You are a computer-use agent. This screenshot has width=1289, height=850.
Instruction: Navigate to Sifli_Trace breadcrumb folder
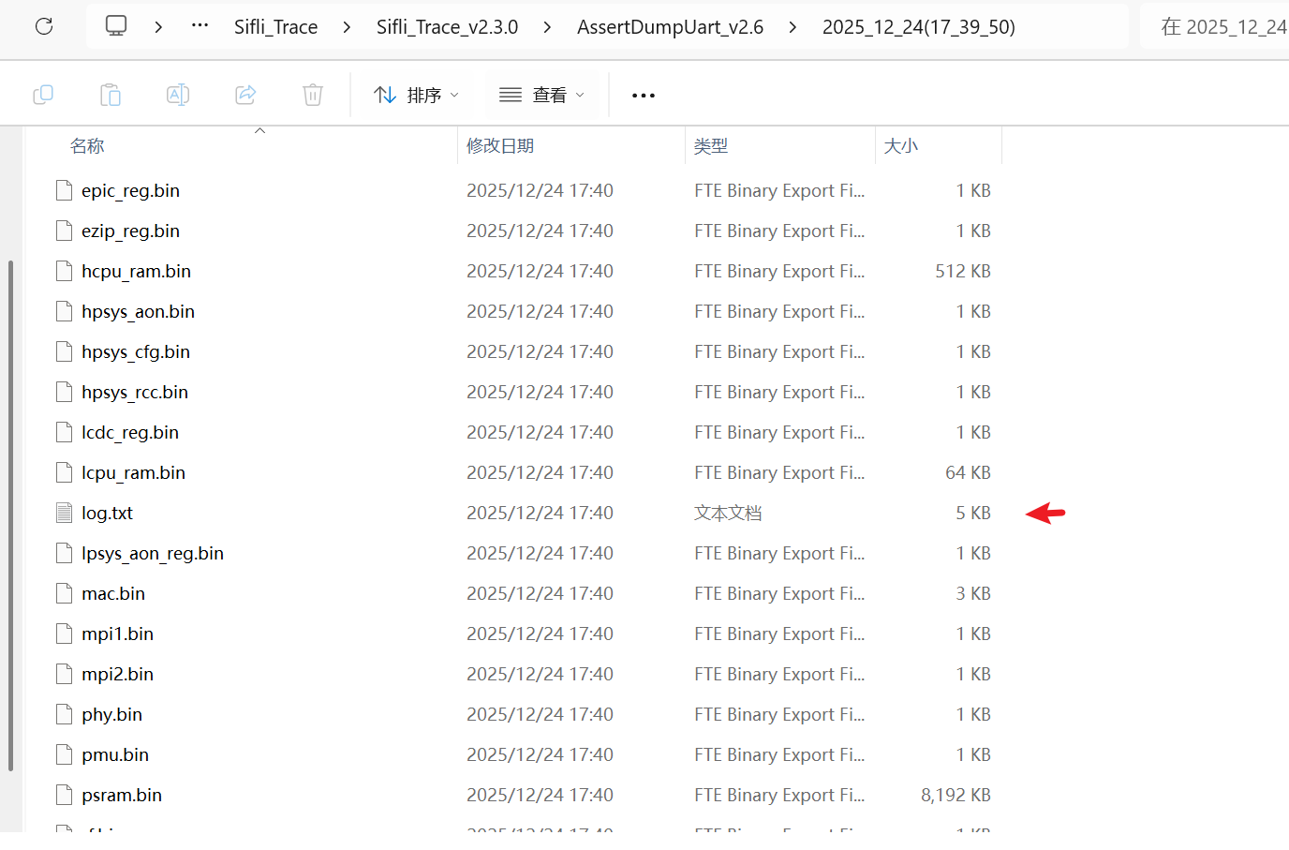coord(275,27)
